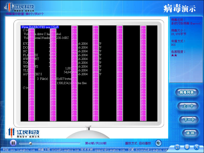Image resolution: width=204 pixels, height=153 pixels.
Task: Click the 播放方式:自动播放 label
Action: point(138,143)
